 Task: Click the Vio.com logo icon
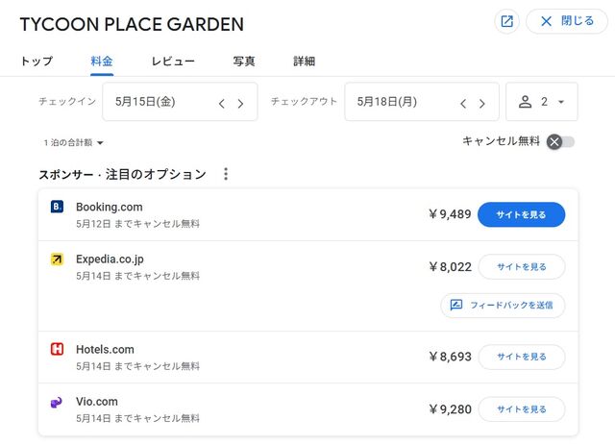(57, 402)
